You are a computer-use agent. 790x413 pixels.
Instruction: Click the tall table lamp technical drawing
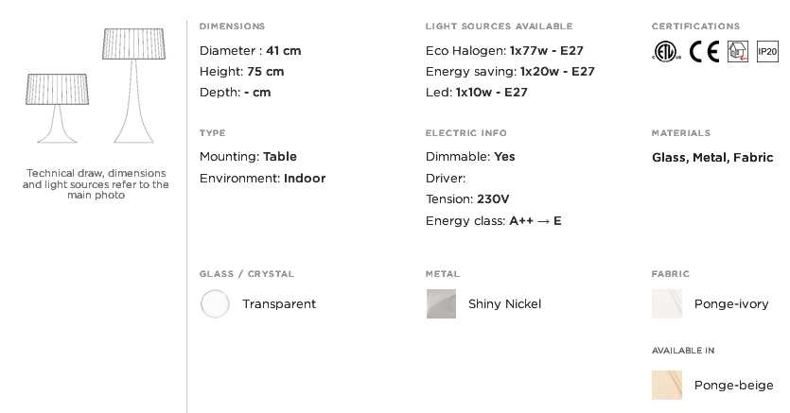click(x=133, y=85)
